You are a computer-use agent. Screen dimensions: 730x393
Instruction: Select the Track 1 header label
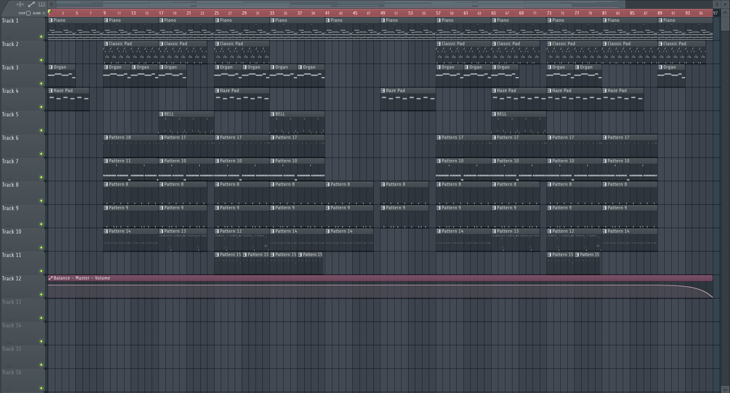(x=10, y=21)
